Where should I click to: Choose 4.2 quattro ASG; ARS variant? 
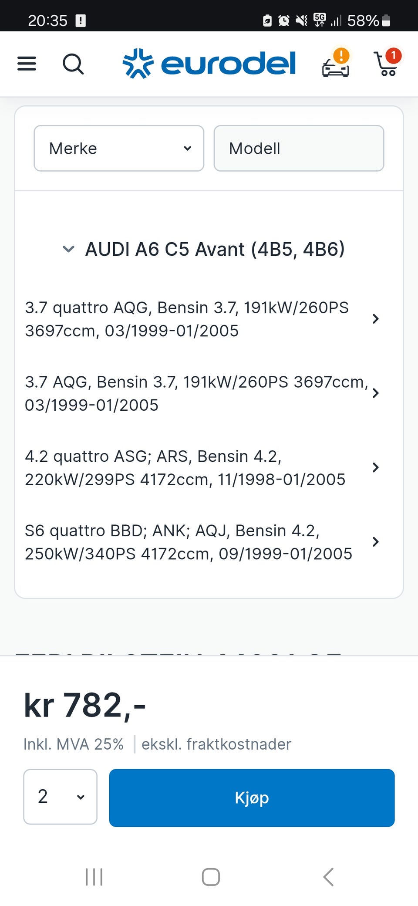185,468
